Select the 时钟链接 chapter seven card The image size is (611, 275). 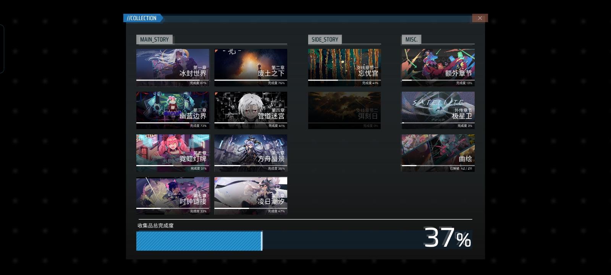pos(173,196)
